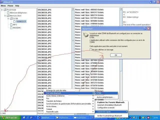The image size is (160, 120).
Task: Click the COM8 port field
Action: (18, 113)
